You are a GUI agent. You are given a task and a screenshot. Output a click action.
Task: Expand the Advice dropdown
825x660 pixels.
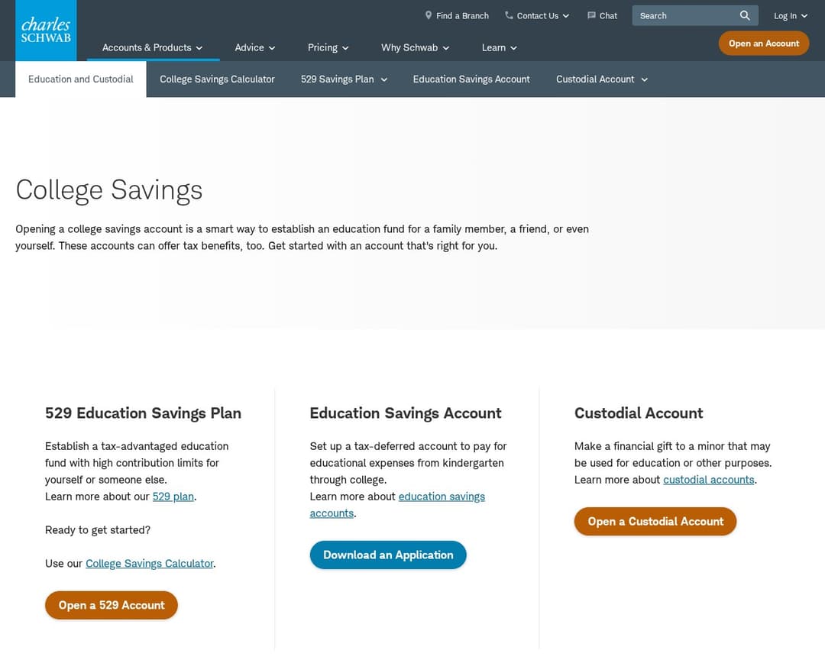(254, 47)
